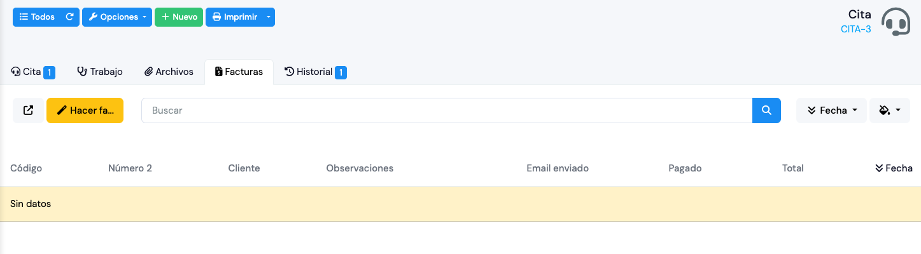The height and width of the screenshot is (254, 921).
Task: Click the refresh icon beside Todos
Action: click(x=70, y=17)
